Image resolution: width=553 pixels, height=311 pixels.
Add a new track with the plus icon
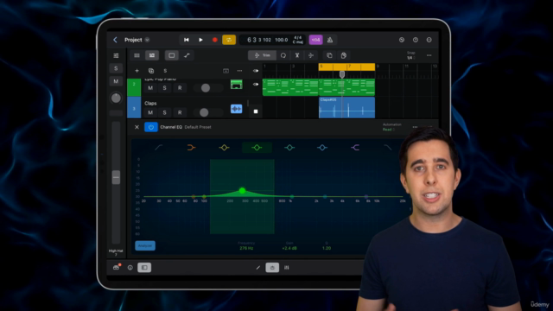[137, 71]
